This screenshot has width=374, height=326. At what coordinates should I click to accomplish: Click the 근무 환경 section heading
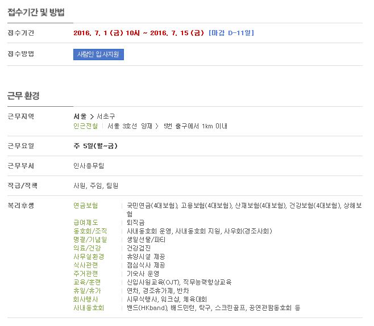[23, 96]
